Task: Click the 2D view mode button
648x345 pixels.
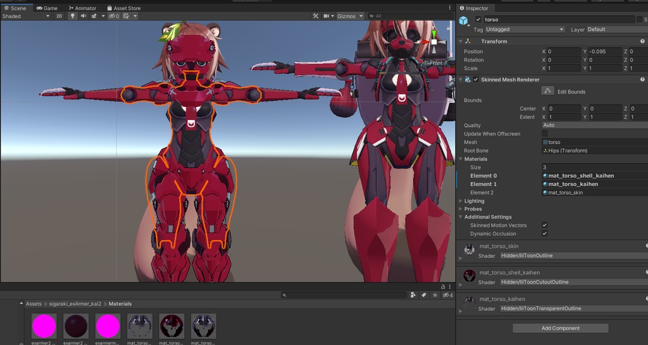Action: [x=59, y=16]
